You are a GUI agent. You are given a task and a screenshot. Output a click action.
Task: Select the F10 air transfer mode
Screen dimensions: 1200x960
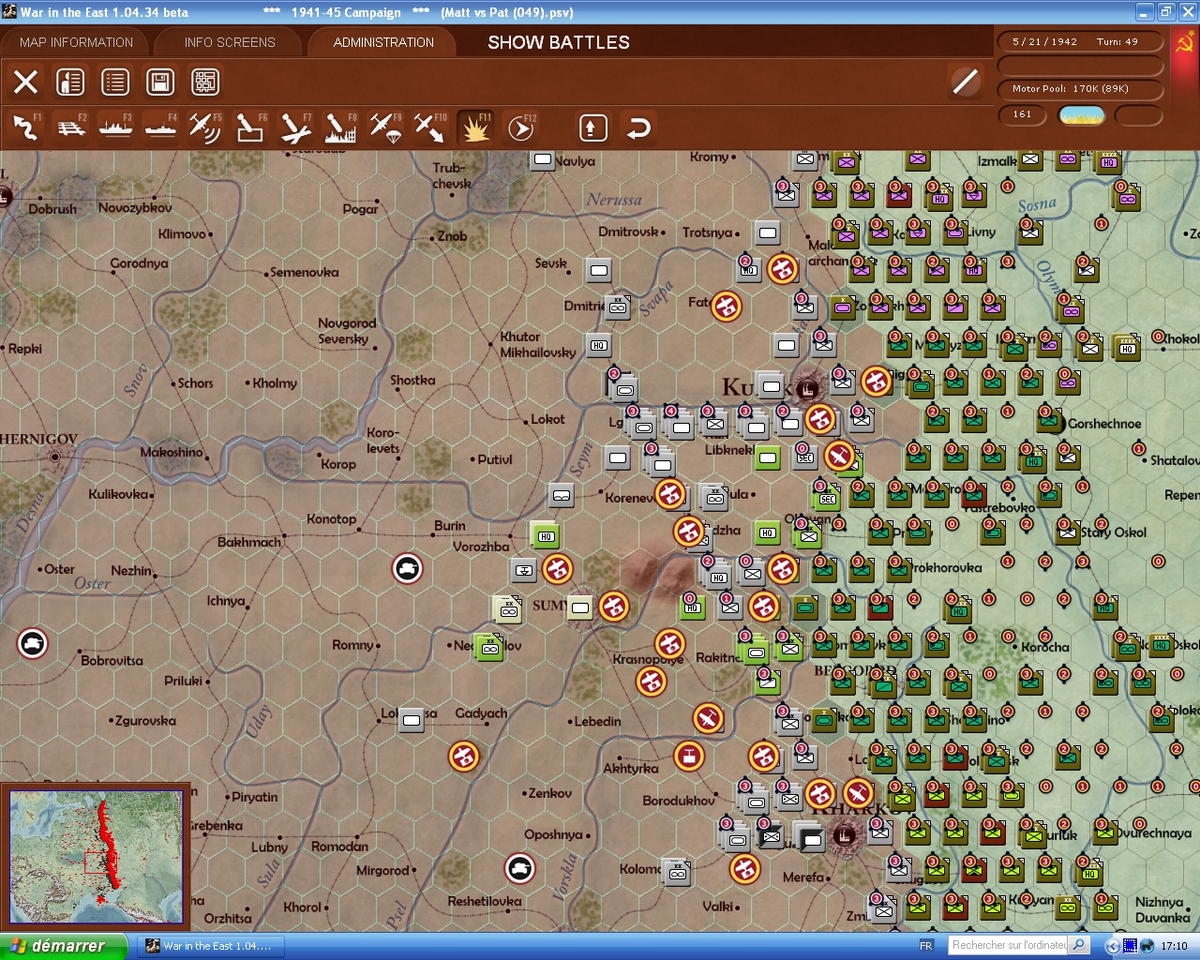430,127
